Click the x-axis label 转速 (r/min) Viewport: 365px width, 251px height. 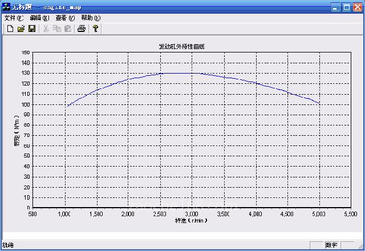coord(190,220)
